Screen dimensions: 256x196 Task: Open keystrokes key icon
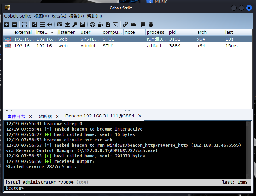(x=75, y=25)
